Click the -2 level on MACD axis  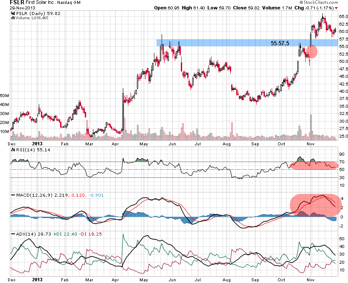pos(341,226)
